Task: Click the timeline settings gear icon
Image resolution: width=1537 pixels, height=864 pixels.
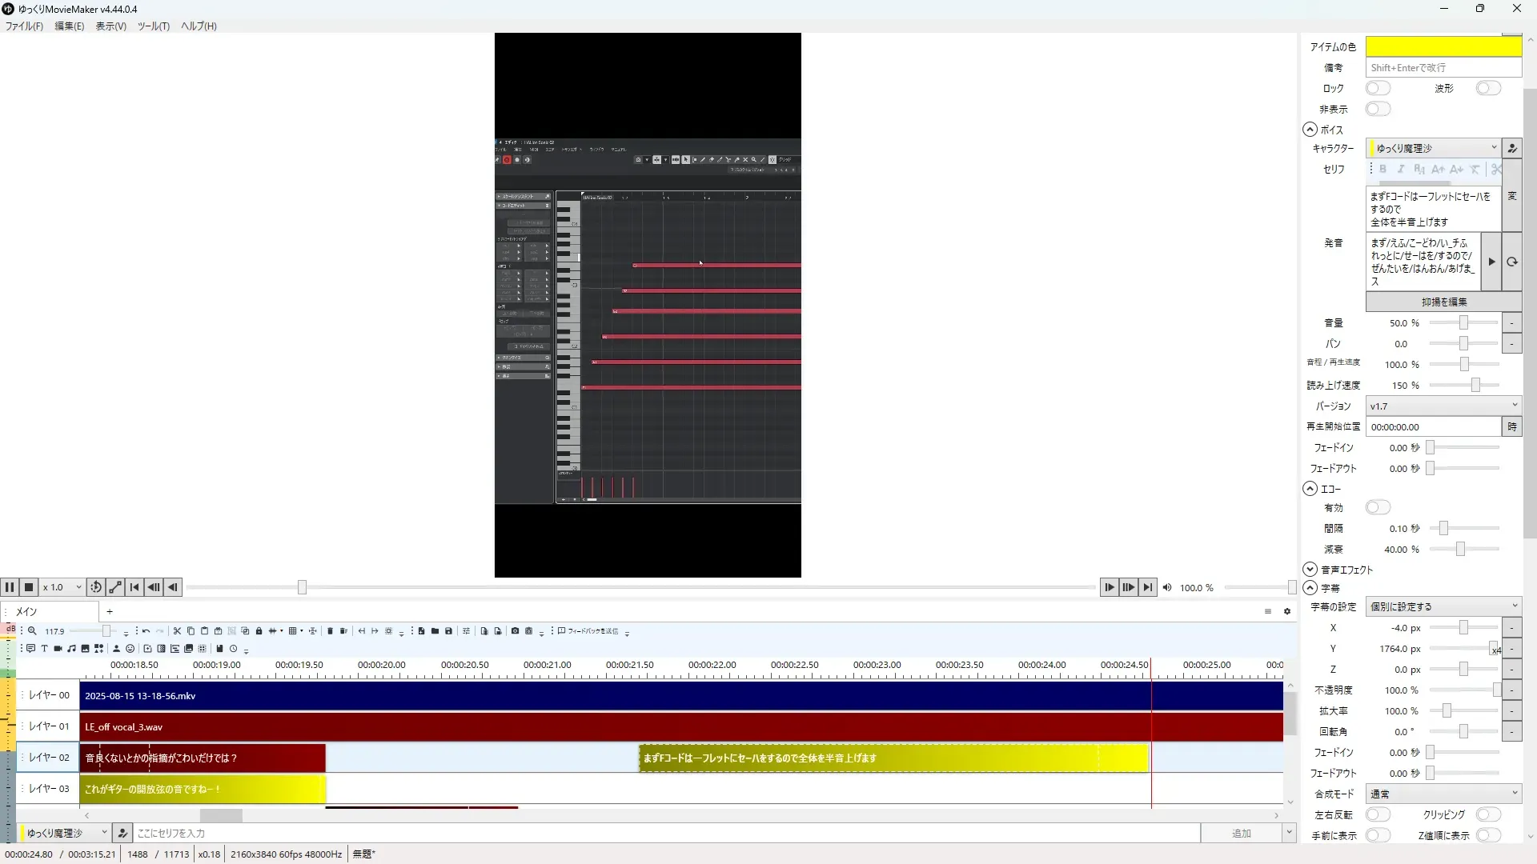Action: click(1287, 611)
